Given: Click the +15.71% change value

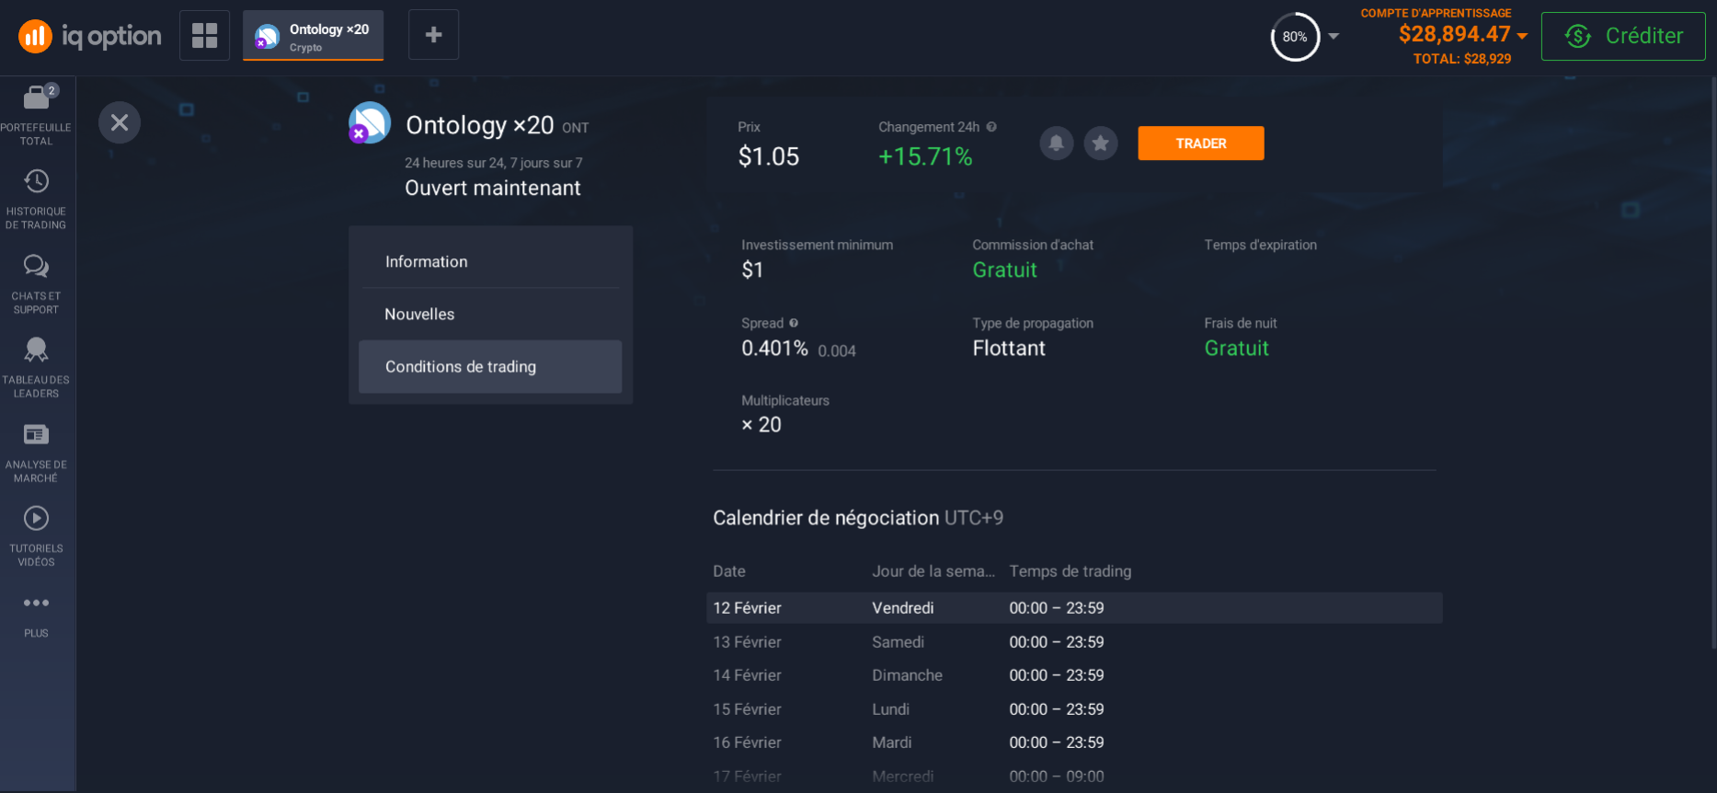Looking at the screenshot, I should pyautogui.click(x=925, y=156).
